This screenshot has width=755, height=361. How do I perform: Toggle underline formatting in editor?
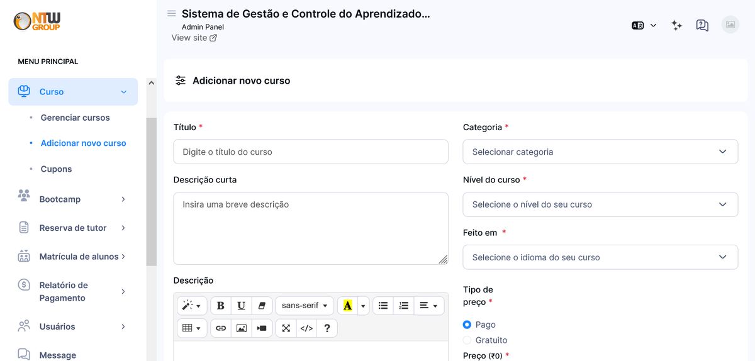coord(242,306)
